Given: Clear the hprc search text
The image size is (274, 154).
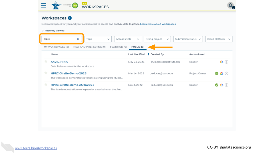Looking at the screenshot, I should [x=78, y=39].
